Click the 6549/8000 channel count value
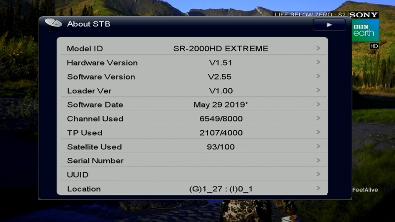The width and height of the screenshot is (395, 222). [x=221, y=119]
